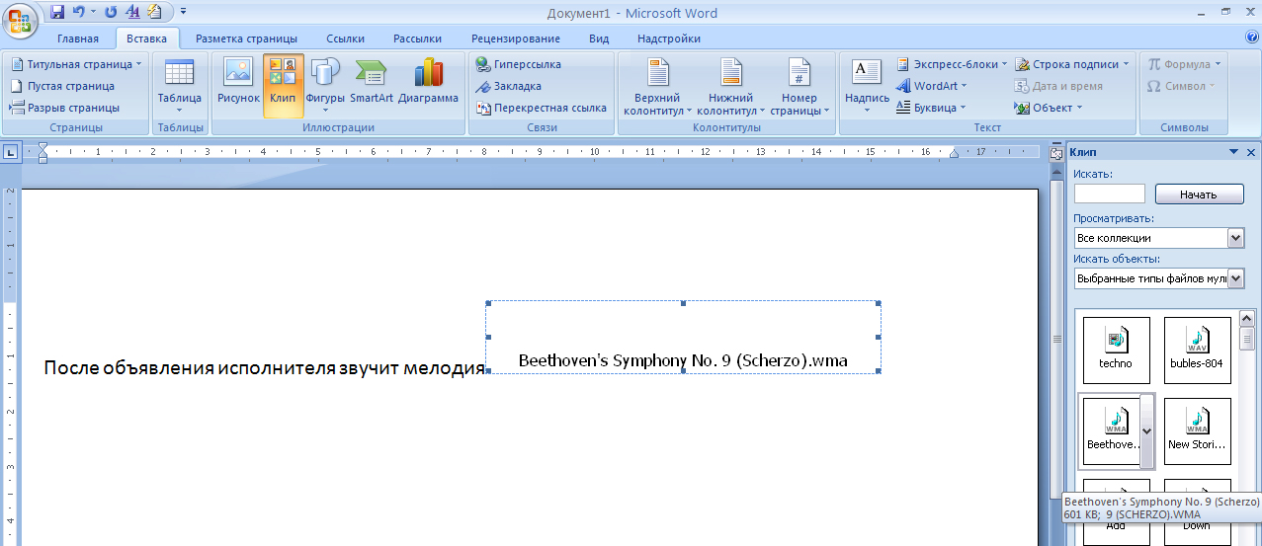This screenshot has width=1262, height=546.
Task: Select the Beethoven WMA clip thumbnail
Action: (1110, 431)
